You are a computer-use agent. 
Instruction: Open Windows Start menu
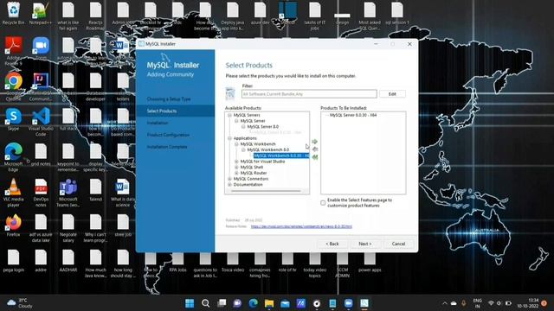click(190, 303)
